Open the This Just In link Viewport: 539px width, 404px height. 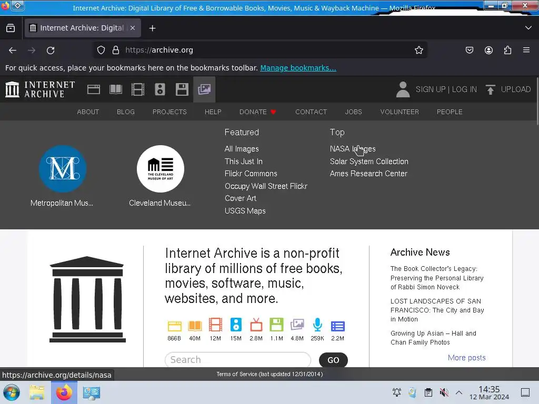(243, 161)
